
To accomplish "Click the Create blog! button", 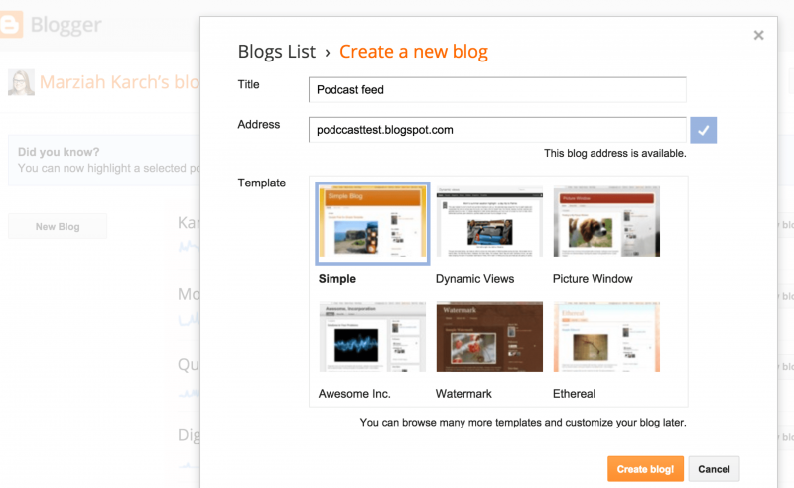I will tap(645, 469).
